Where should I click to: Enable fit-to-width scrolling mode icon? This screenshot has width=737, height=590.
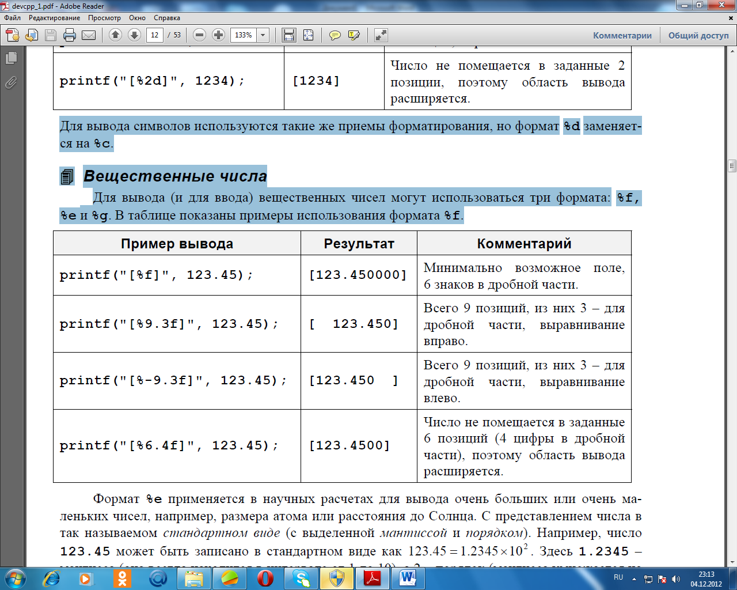click(x=289, y=35)
